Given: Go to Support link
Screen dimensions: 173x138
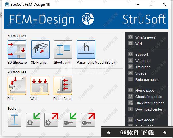Looking at the screenshot, I should click(142, 55).
